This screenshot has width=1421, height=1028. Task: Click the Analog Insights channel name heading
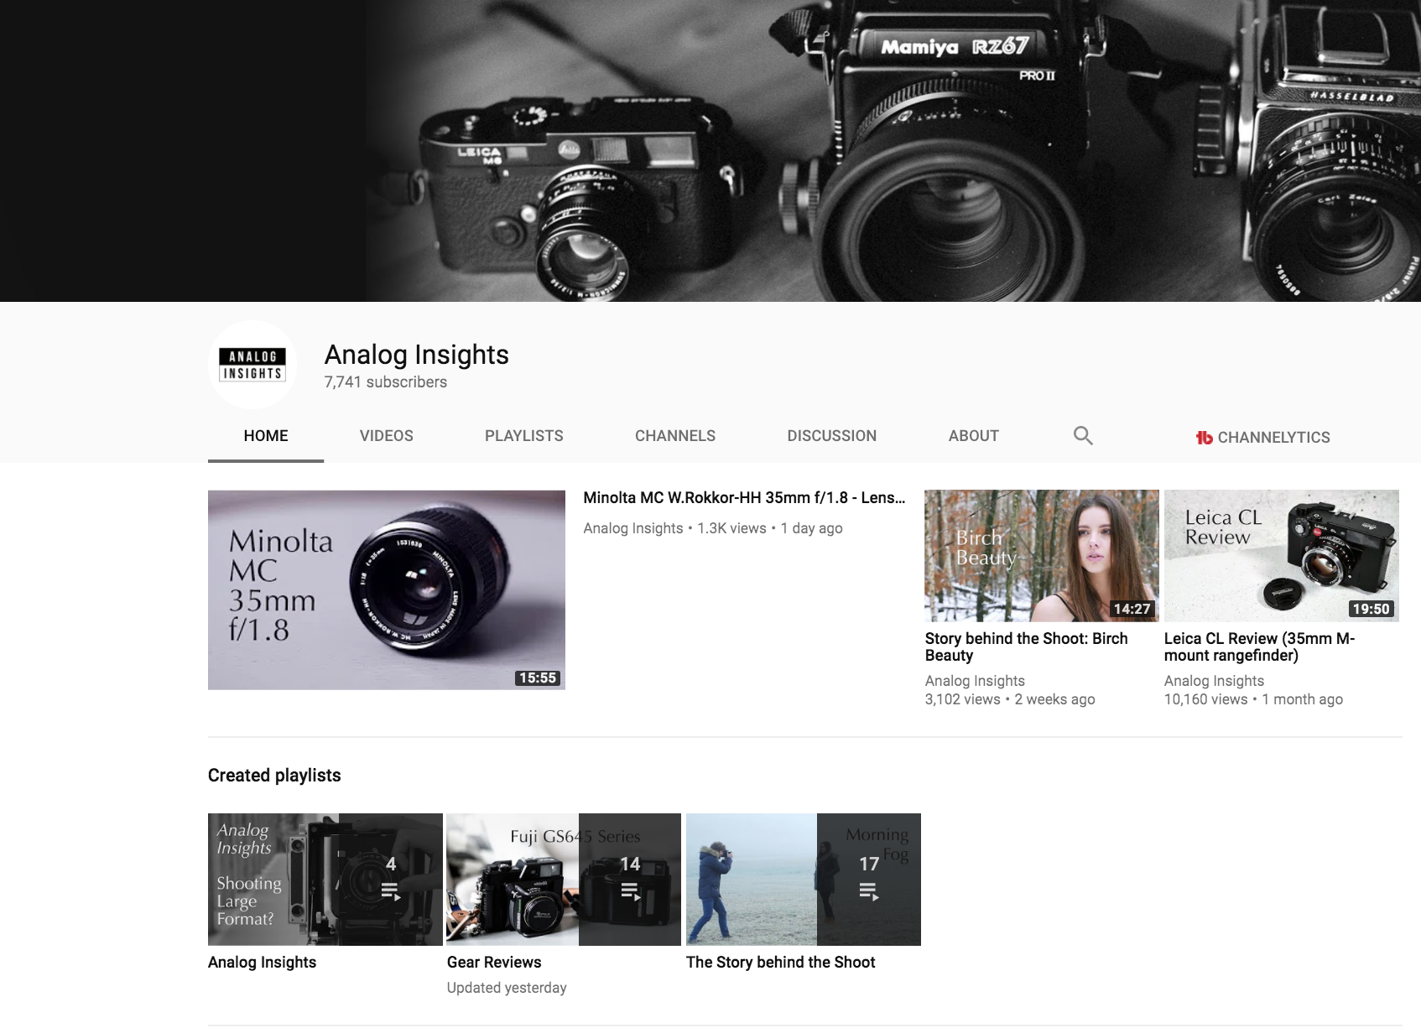[416, 355]
